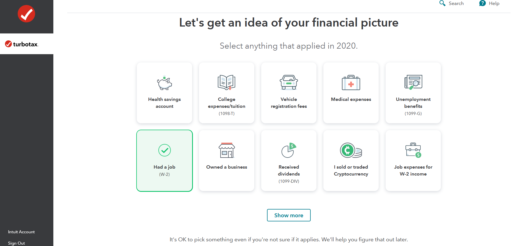Click the piggy bank health savings icon
The image size is (513, 246).
click(164, 83)
